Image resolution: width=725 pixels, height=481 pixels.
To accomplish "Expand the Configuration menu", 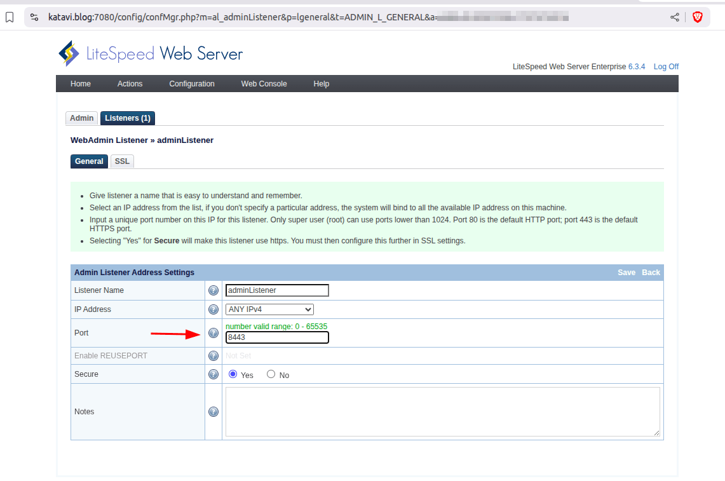I will click(191, 83).
